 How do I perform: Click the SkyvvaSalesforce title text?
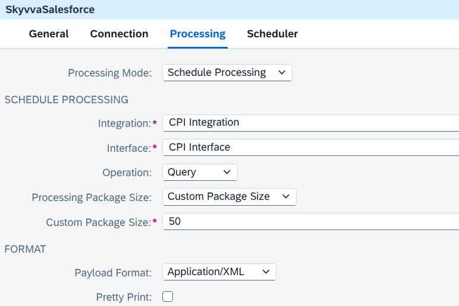coord(50,9)
